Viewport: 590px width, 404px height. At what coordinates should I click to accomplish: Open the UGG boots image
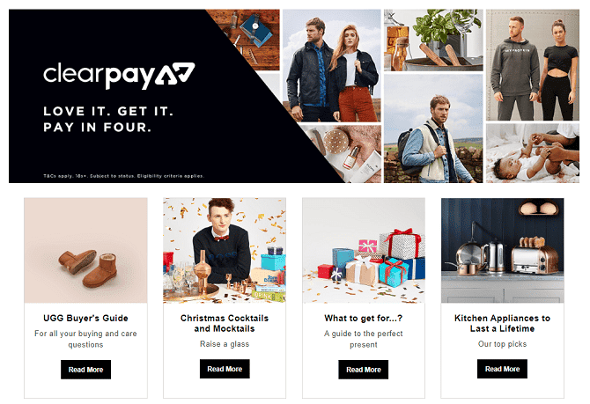click(85, 251)
